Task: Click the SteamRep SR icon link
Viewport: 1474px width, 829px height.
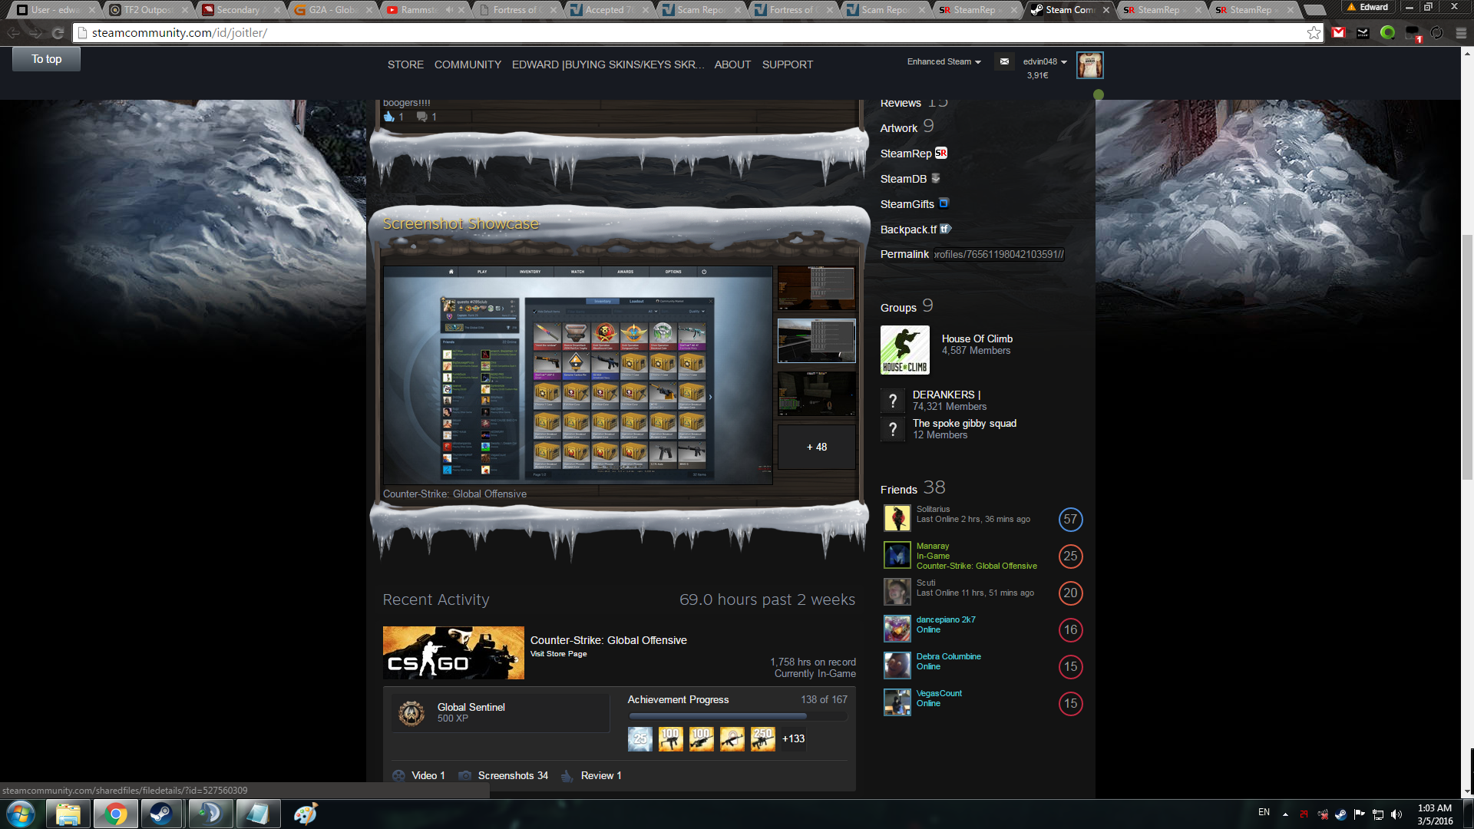Action: [x=940, y=153]
